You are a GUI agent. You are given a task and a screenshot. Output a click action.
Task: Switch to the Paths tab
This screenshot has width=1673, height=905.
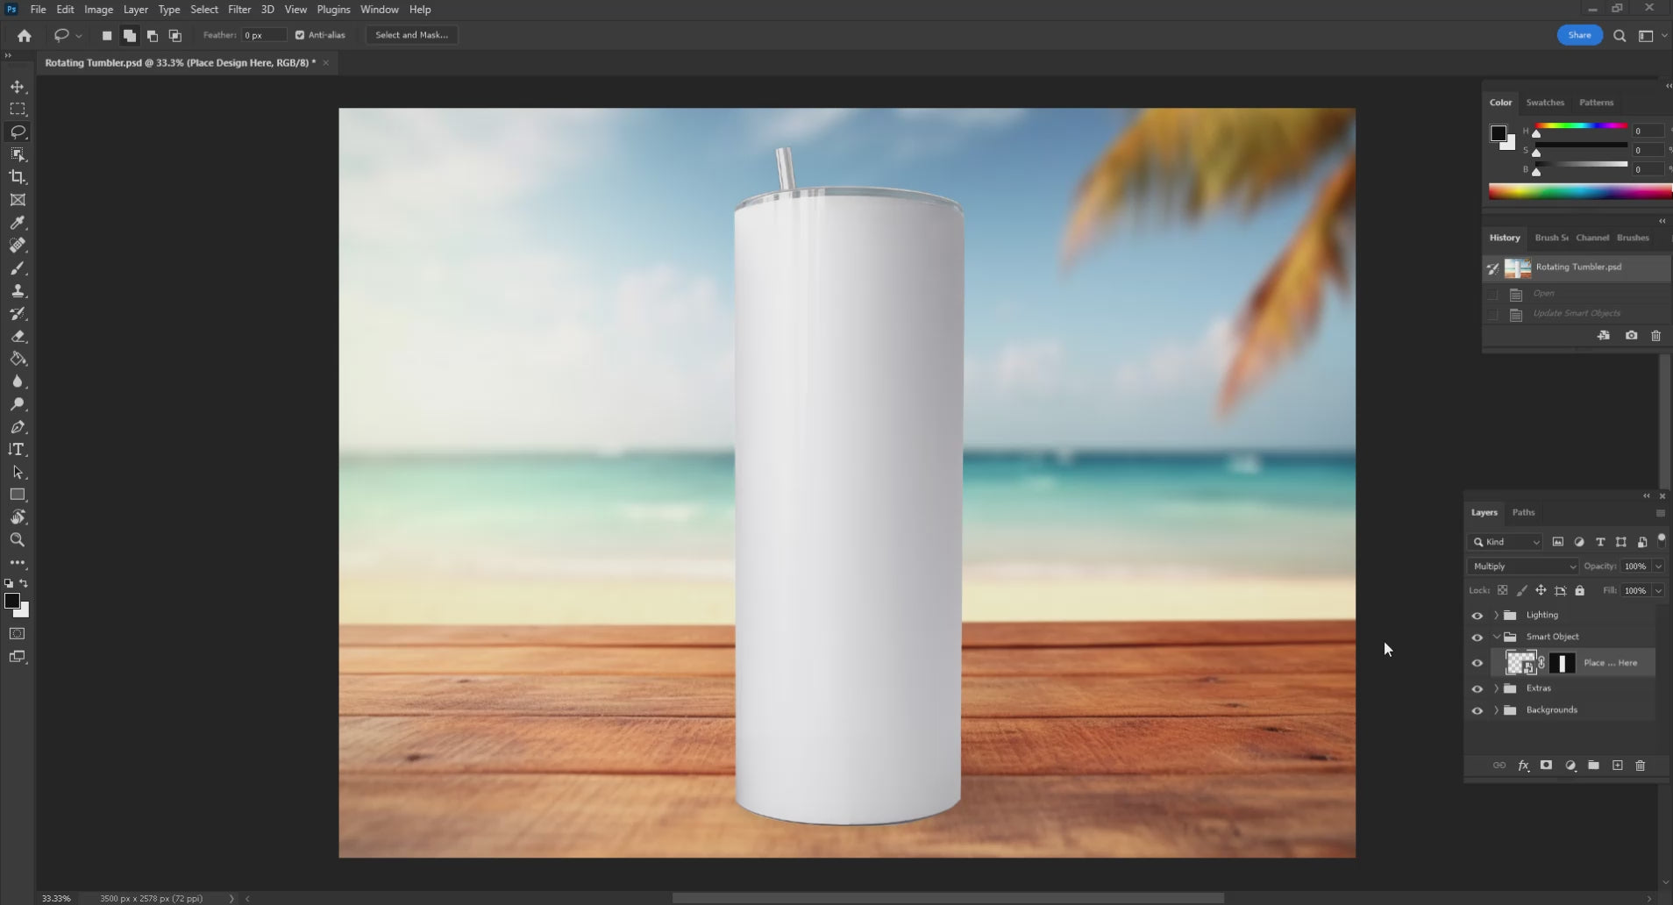coord(1524,513)
